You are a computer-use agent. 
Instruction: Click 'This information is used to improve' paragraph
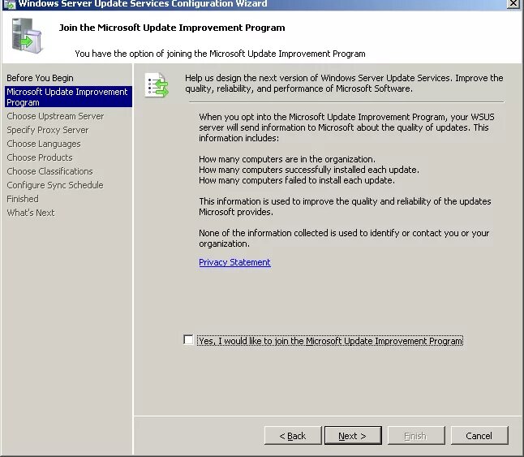point(345,207)
